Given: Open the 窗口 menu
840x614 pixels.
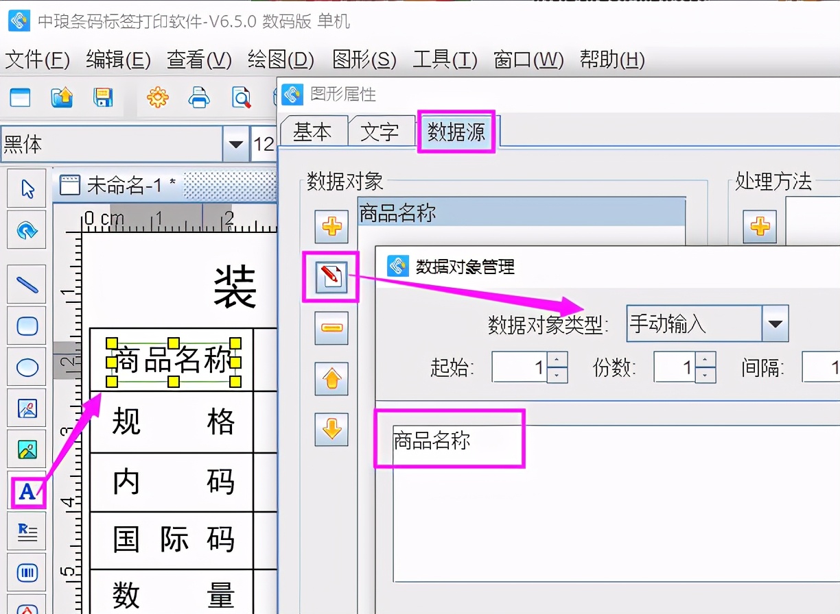Looking at the screenshot, I should click(528, 60).
